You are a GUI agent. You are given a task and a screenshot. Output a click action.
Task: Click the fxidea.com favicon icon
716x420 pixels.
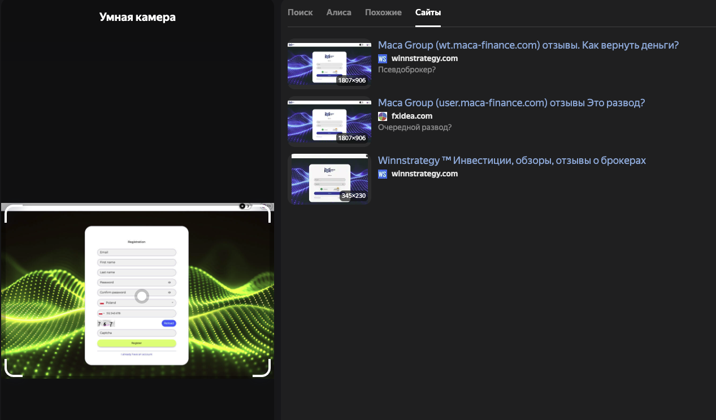[383, 116]
